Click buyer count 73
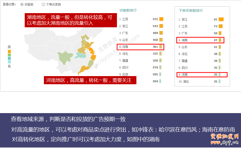 [x=216, y=27]
